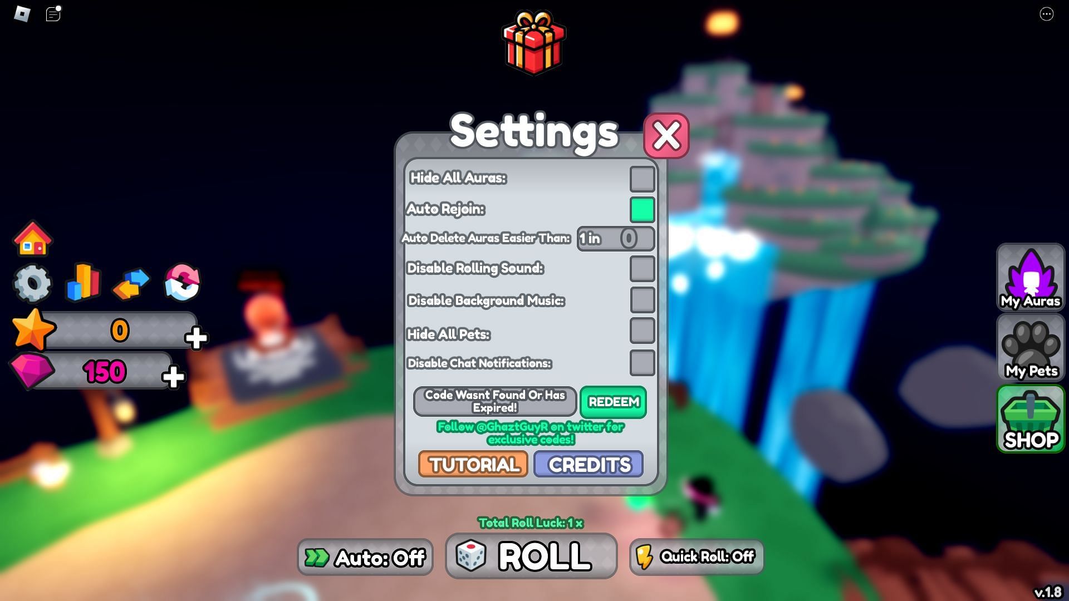Enable Quick Roll toggle
Viewport: 1069px width, 601px height.
point(695,557)
